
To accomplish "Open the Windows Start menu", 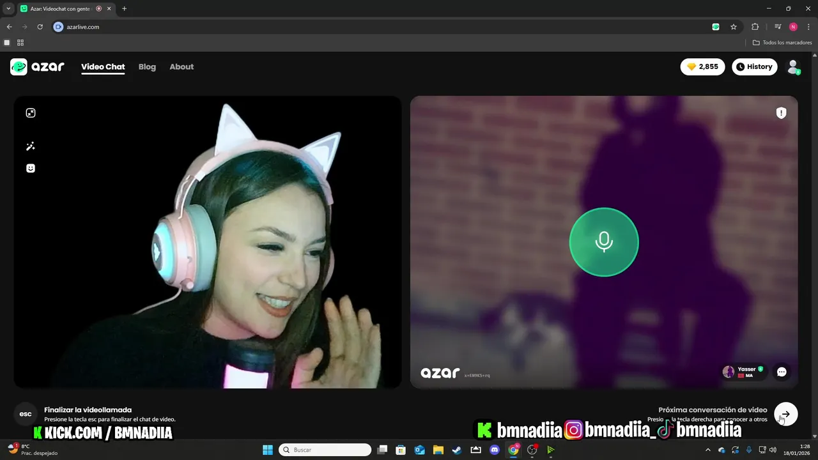I will 268,450.
